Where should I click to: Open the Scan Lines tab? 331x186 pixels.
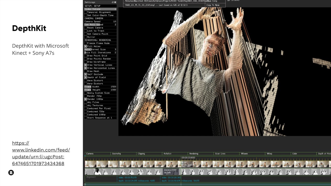point(227,153)
